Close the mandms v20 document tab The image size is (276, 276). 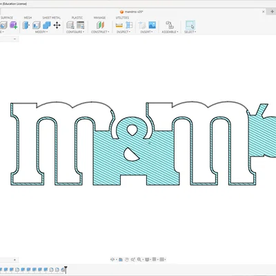pyautogui.click(x=264, y=12)
